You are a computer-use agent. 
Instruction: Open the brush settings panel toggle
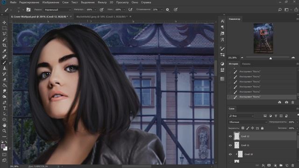(28, 9)
